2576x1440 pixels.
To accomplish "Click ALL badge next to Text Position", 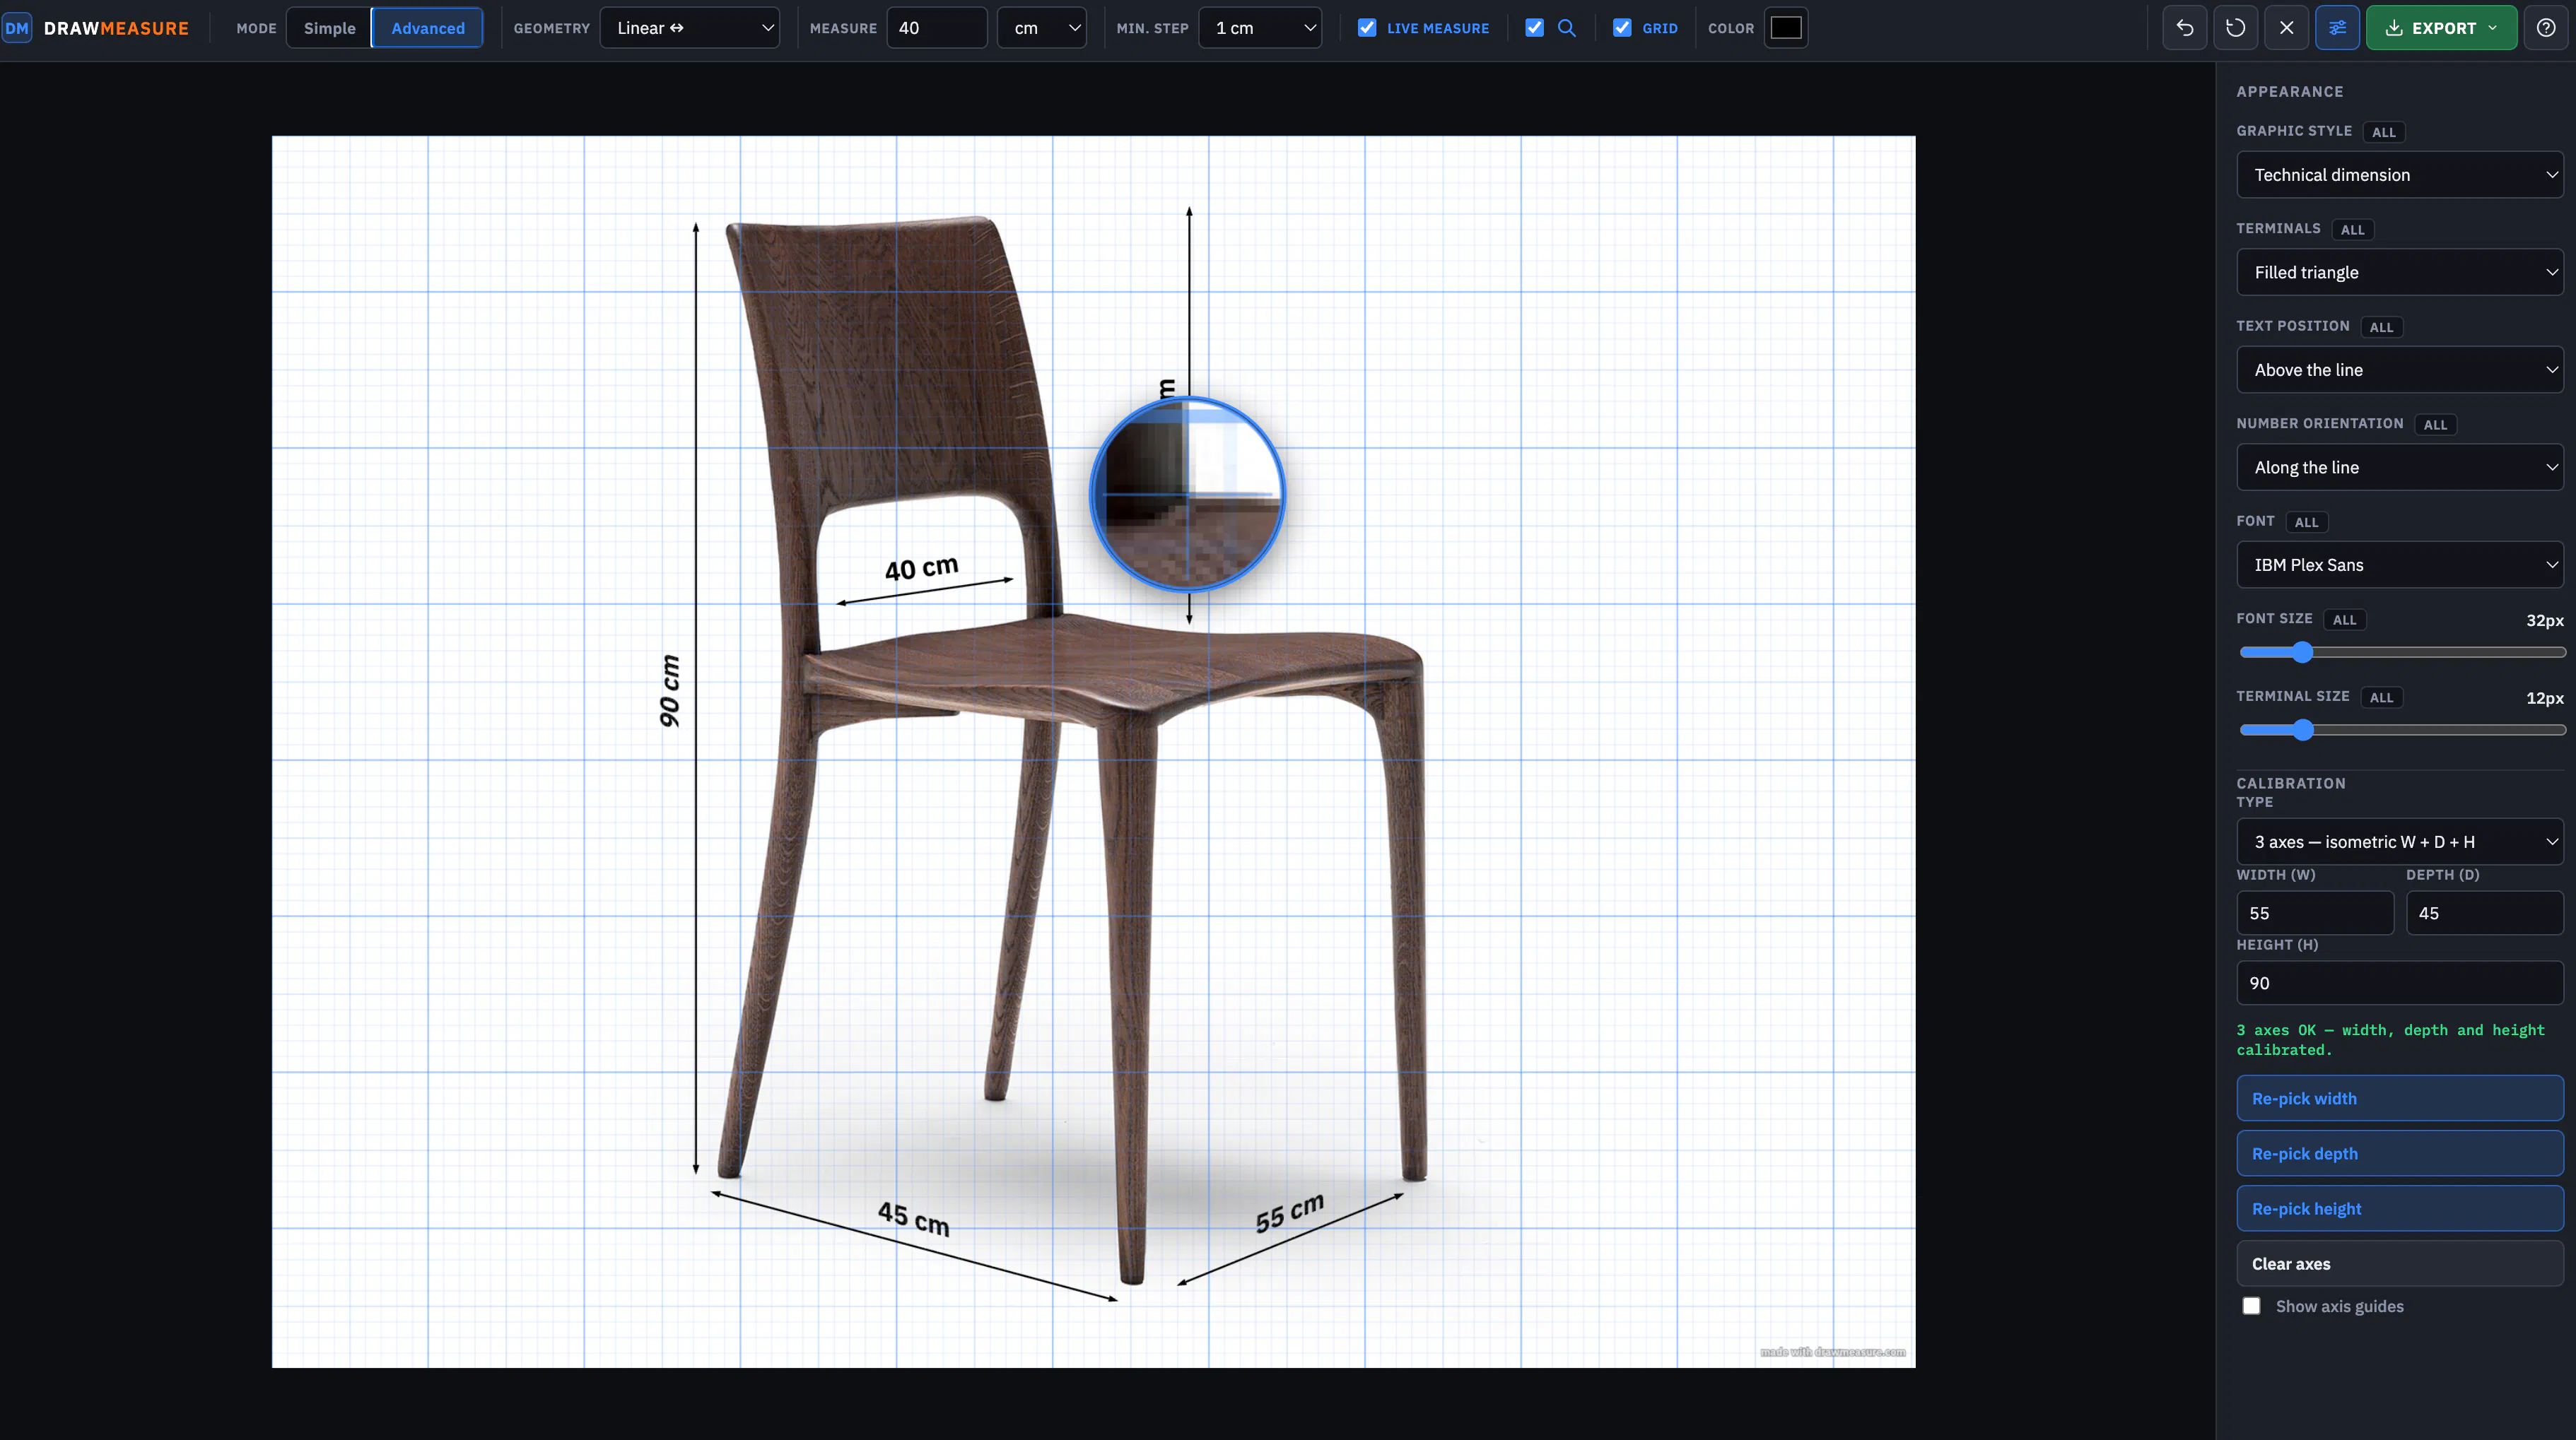I will coord(2382,326).
